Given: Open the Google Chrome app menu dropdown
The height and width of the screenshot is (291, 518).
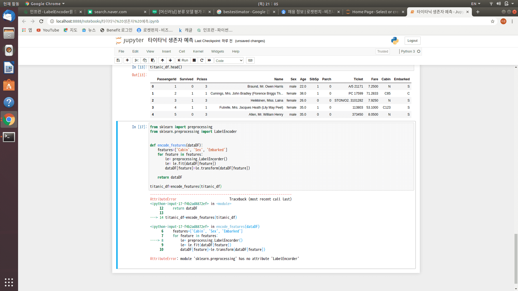Looking at the screenshot, I should point(45,4).
